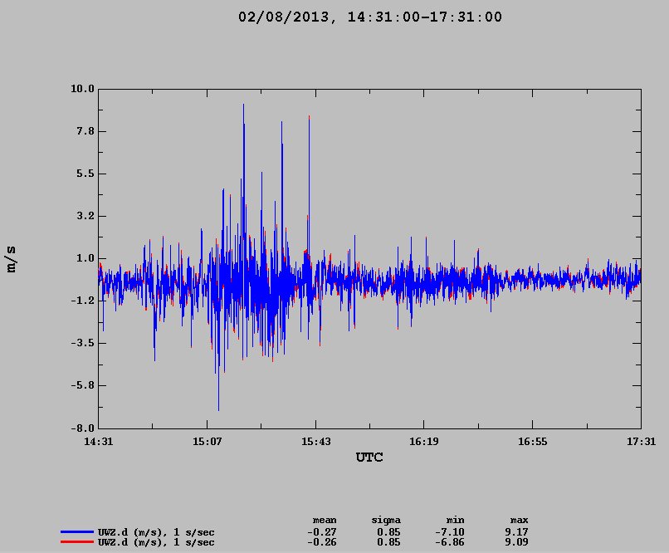Select the blue series 'UWZ.d (m/s)' legend label
The height and width of the screenshot is (553, 669).
point(156,532)
